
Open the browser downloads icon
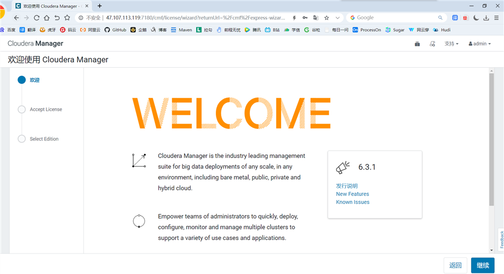coord(486,18)
